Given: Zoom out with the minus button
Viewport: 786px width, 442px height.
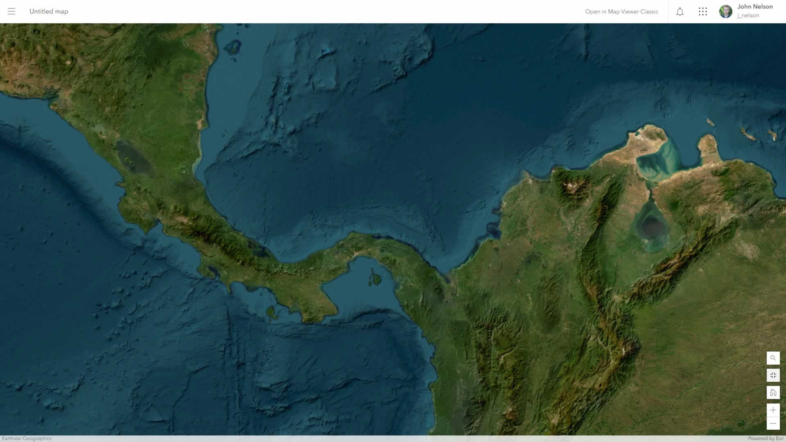Looking at the screenshot, I should click(x=773, y=423).
